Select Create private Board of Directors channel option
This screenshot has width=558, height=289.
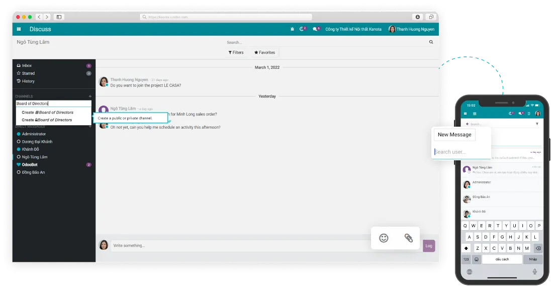tap(47, 120)
